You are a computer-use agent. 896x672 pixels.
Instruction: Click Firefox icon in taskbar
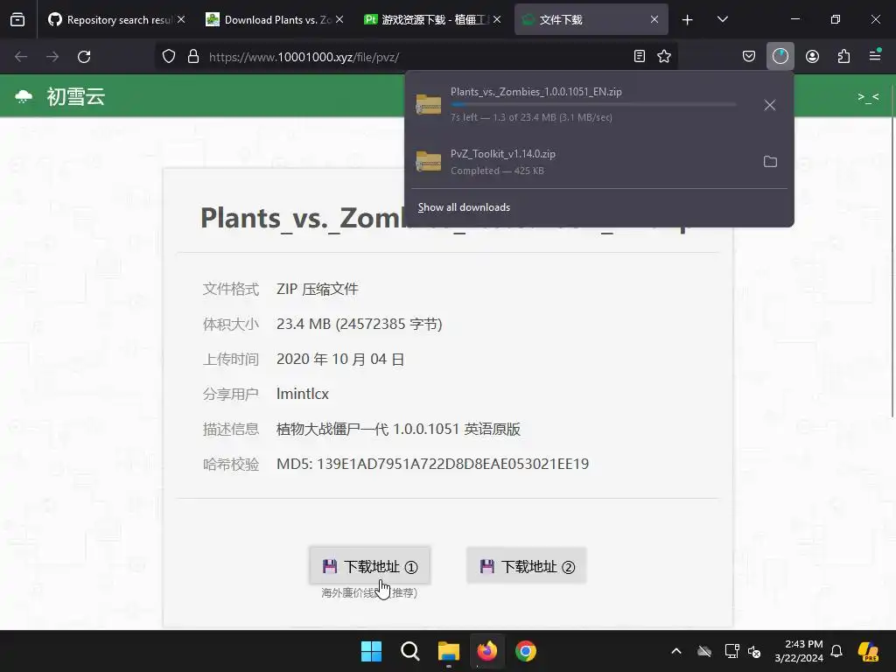click(486, 651)
